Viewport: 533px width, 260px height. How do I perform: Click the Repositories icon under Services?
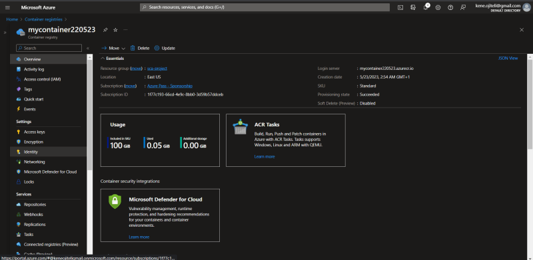pyautogui.click(x=19, y=205)
